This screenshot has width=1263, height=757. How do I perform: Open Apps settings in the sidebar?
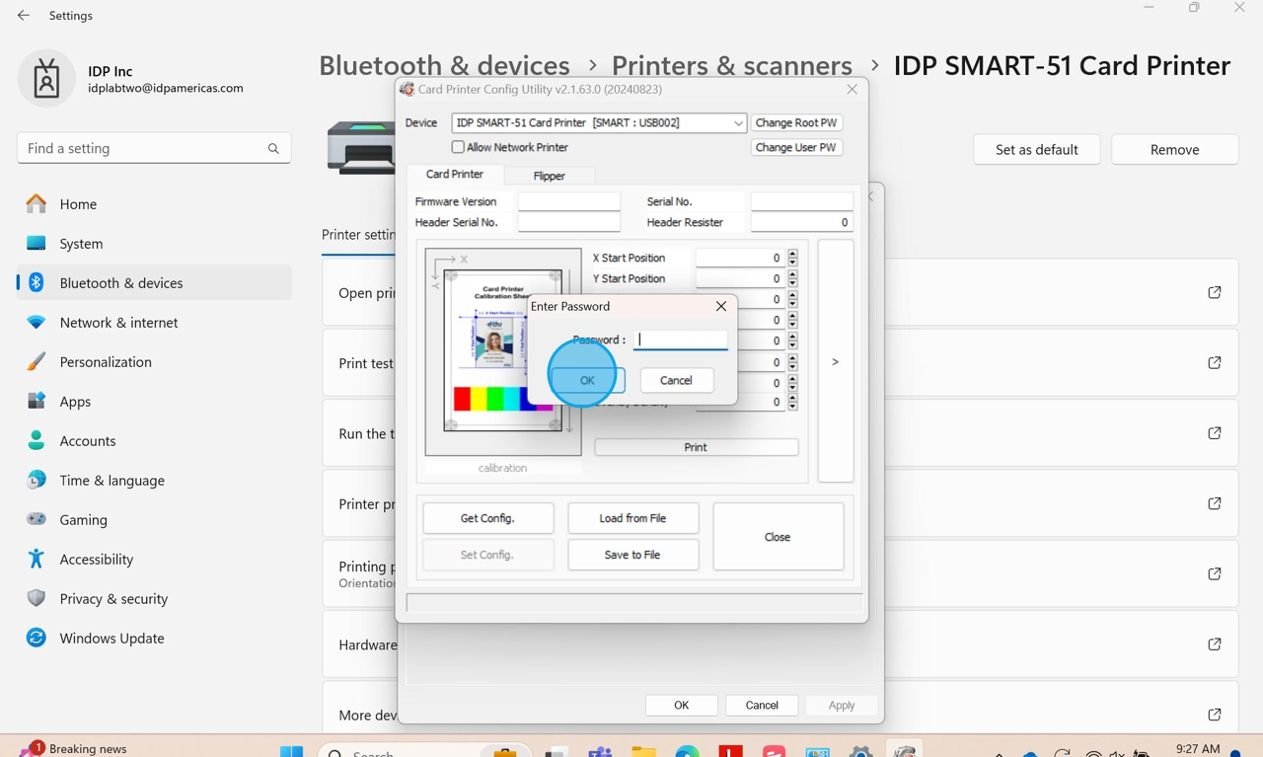[155, 402]
